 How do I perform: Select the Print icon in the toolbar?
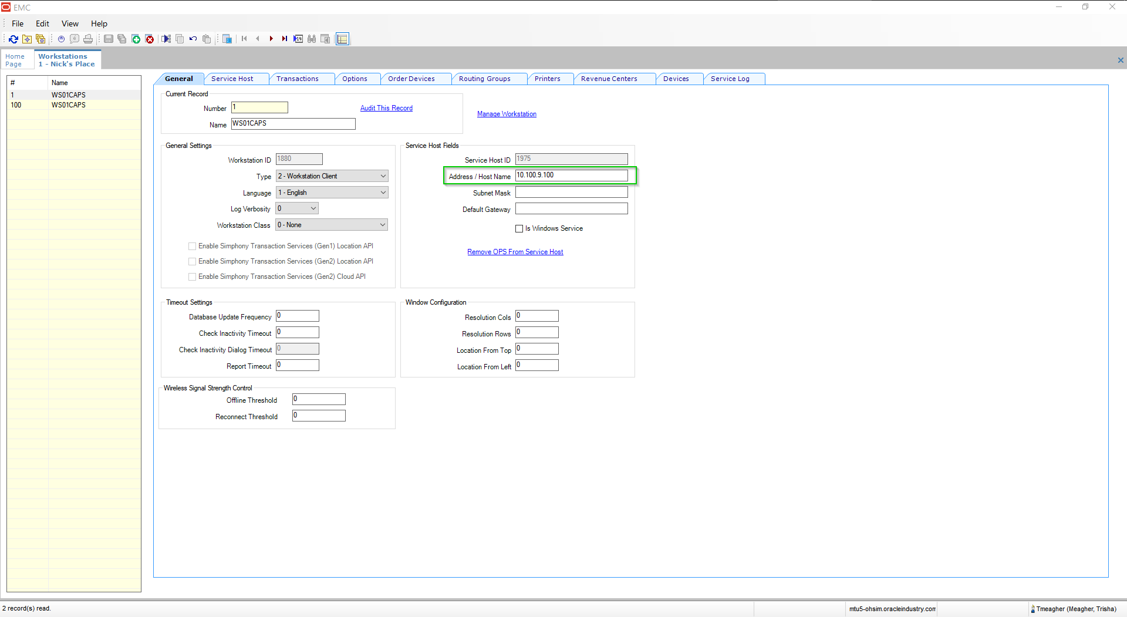point(88,39)
